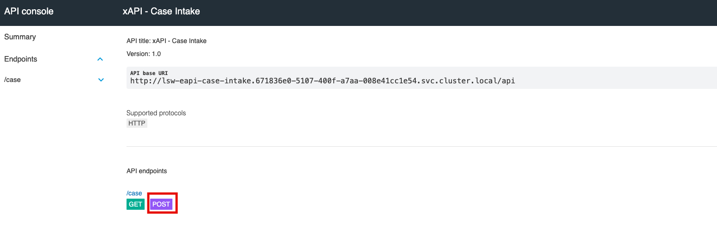This screenshot has height=238, width=717.
Task: Click the purple POST method button
Action: 161,204
